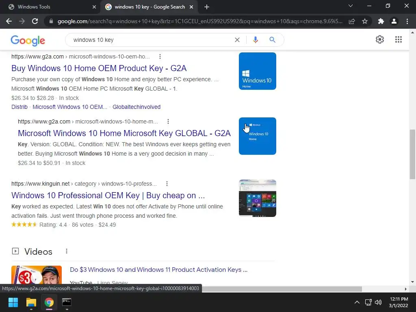Open a new tab
Viewport: 416px width, 312px height.
click(207, 7)
